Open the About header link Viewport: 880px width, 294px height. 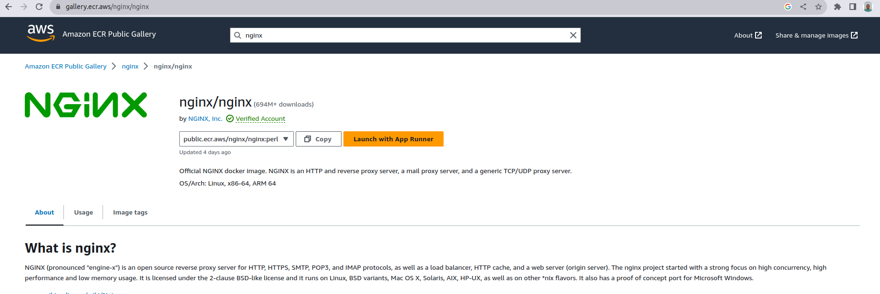tap(748, 35)
